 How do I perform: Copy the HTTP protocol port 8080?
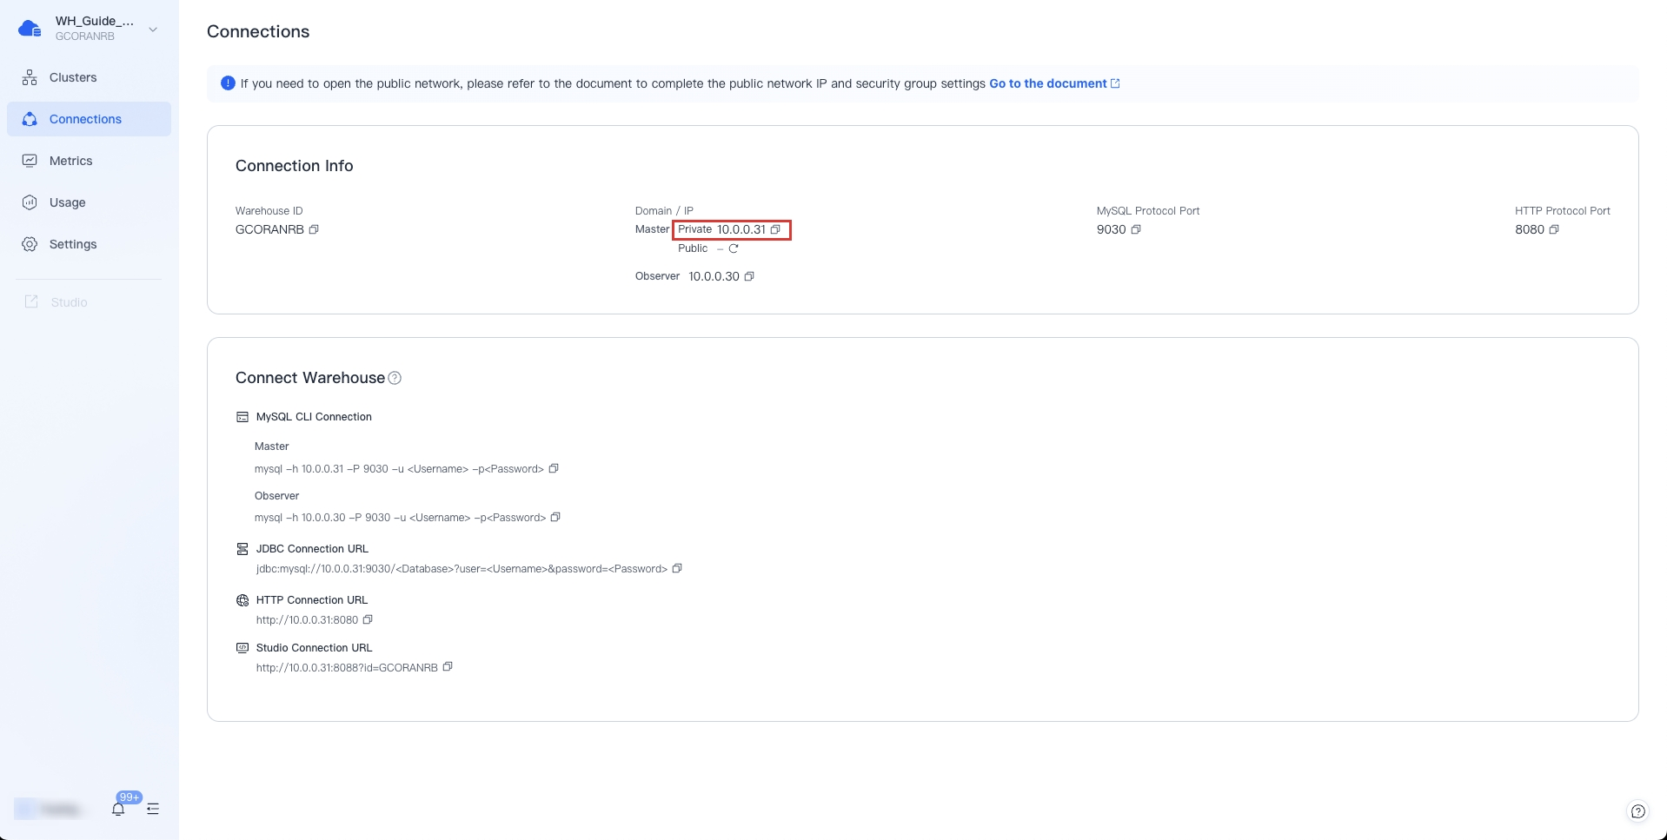click(1554, 229)
